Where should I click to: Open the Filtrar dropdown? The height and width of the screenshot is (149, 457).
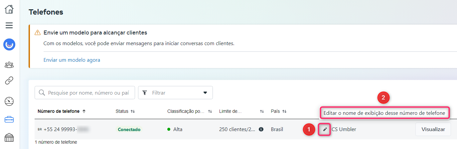pos(175,93)
